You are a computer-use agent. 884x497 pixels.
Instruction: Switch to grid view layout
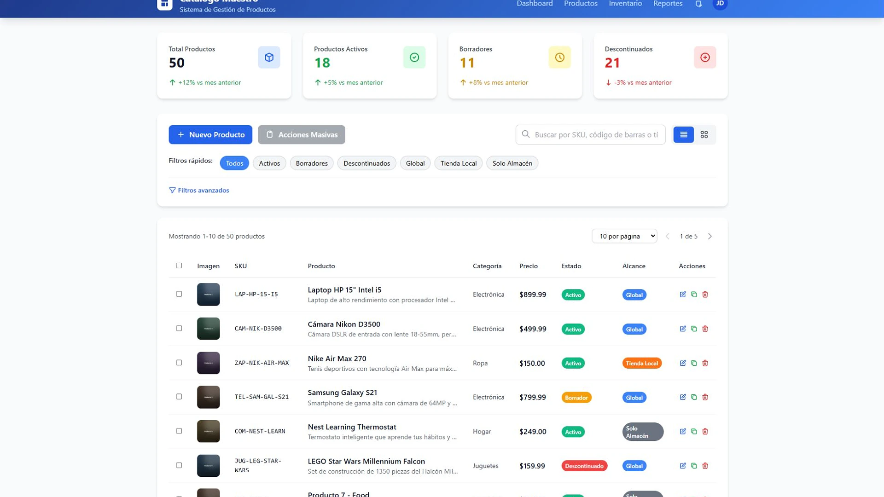click(x=704, y=135)
